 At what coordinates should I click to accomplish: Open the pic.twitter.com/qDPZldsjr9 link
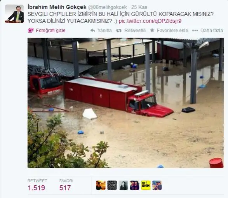pos(150,21)
